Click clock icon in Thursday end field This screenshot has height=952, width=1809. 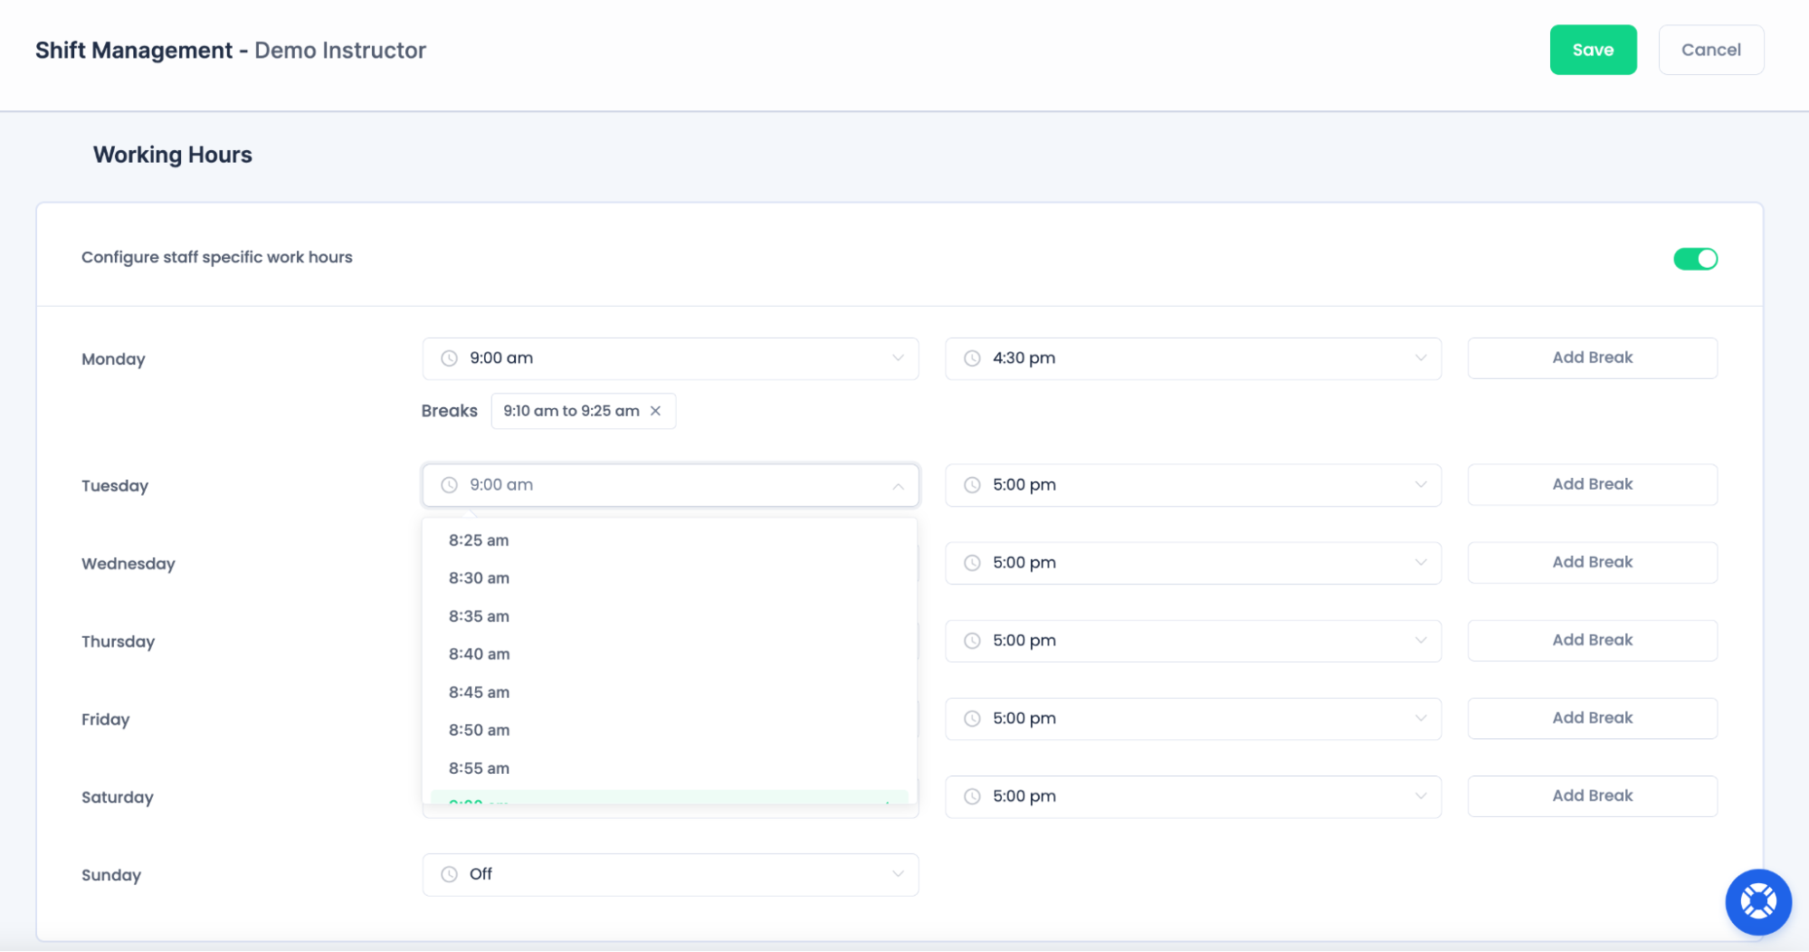972,641
